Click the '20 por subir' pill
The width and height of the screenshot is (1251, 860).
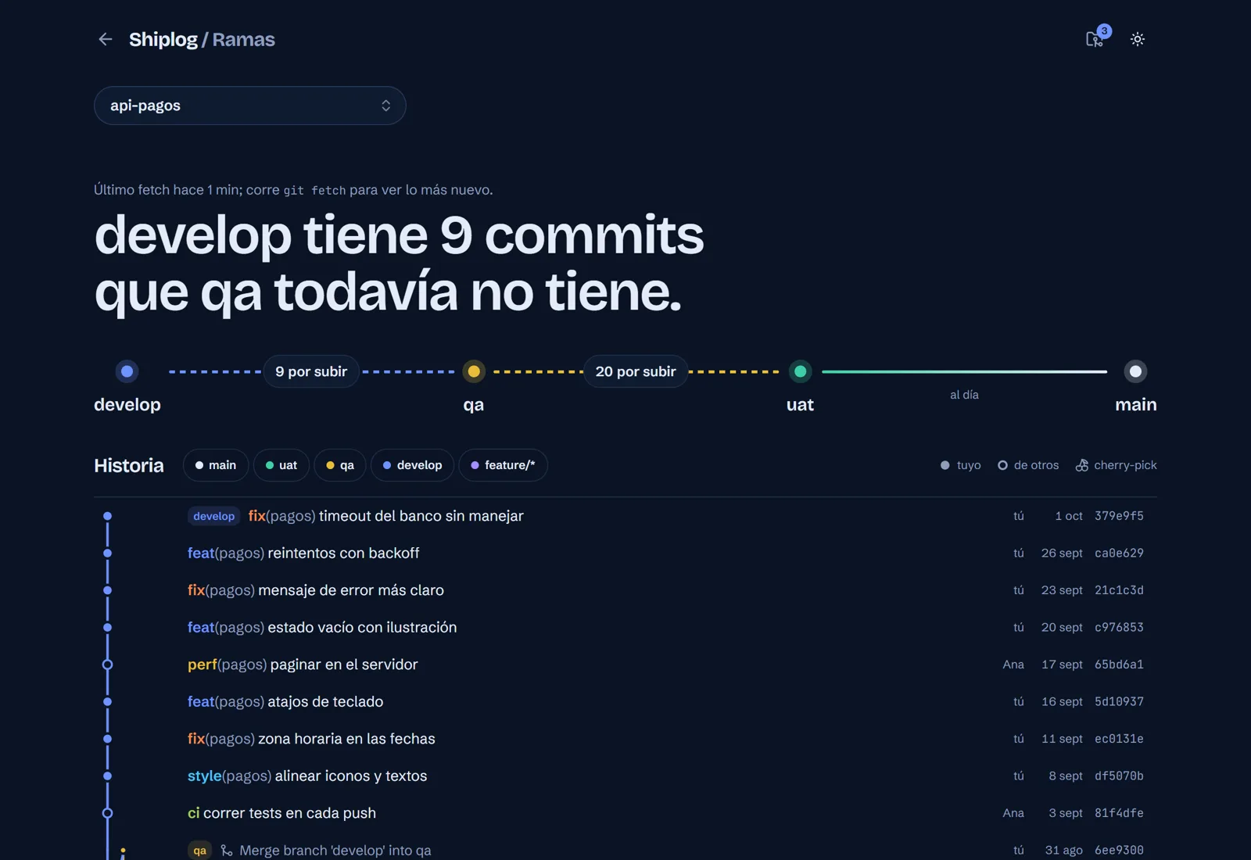[x=636, y=371]
